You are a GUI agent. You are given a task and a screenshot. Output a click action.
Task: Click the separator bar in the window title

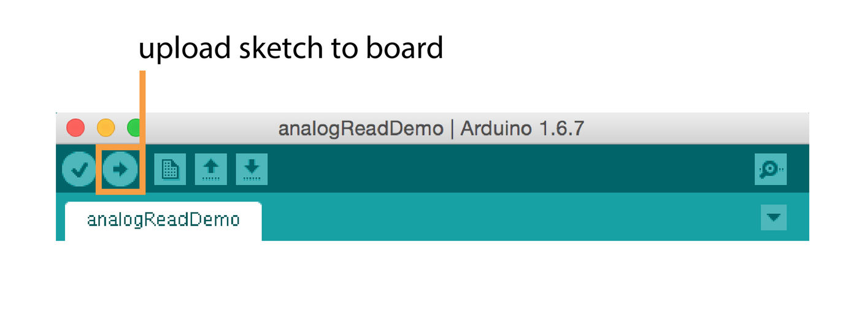click(x=452, y=129)
